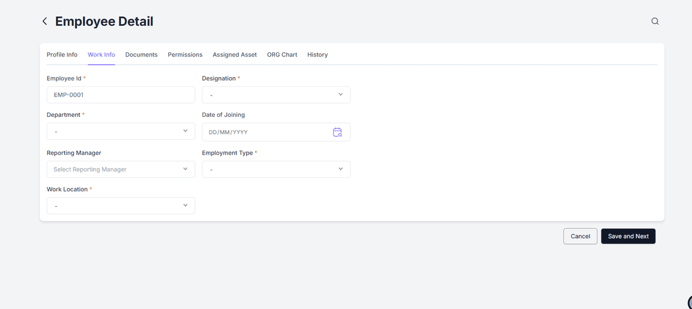This screenshot has width=692, height=309.
Task: Expand the Designation dropdown
Action: point(276,95)
